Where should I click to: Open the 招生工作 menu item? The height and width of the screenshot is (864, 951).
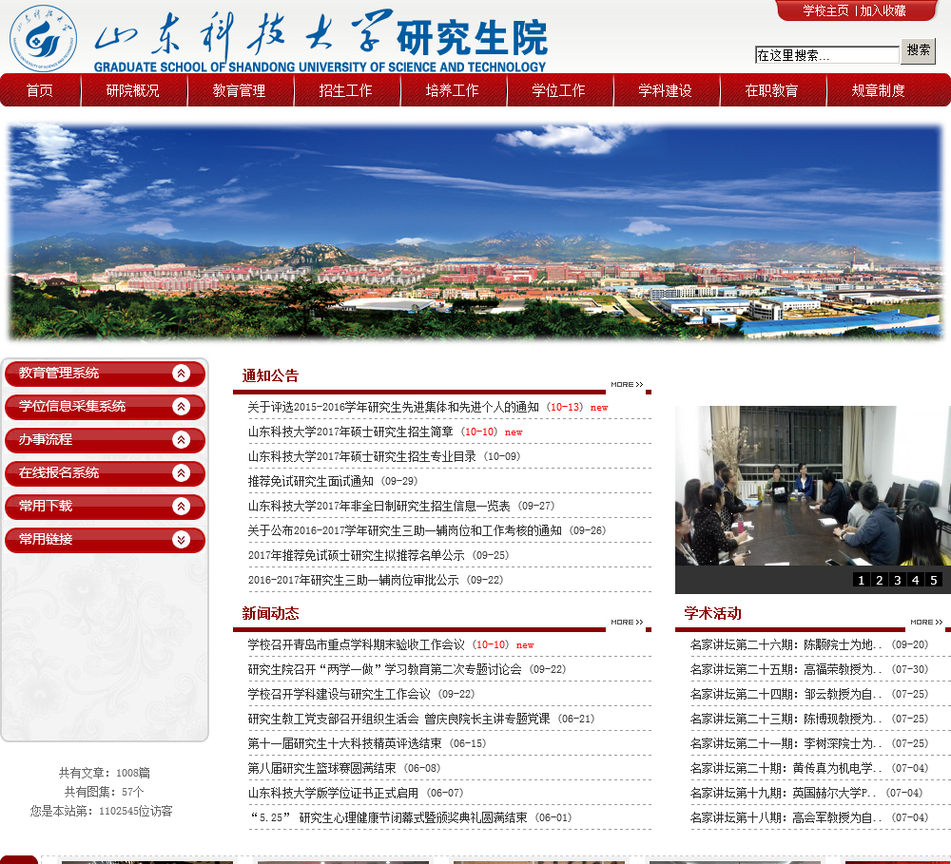tap(346, 90)
